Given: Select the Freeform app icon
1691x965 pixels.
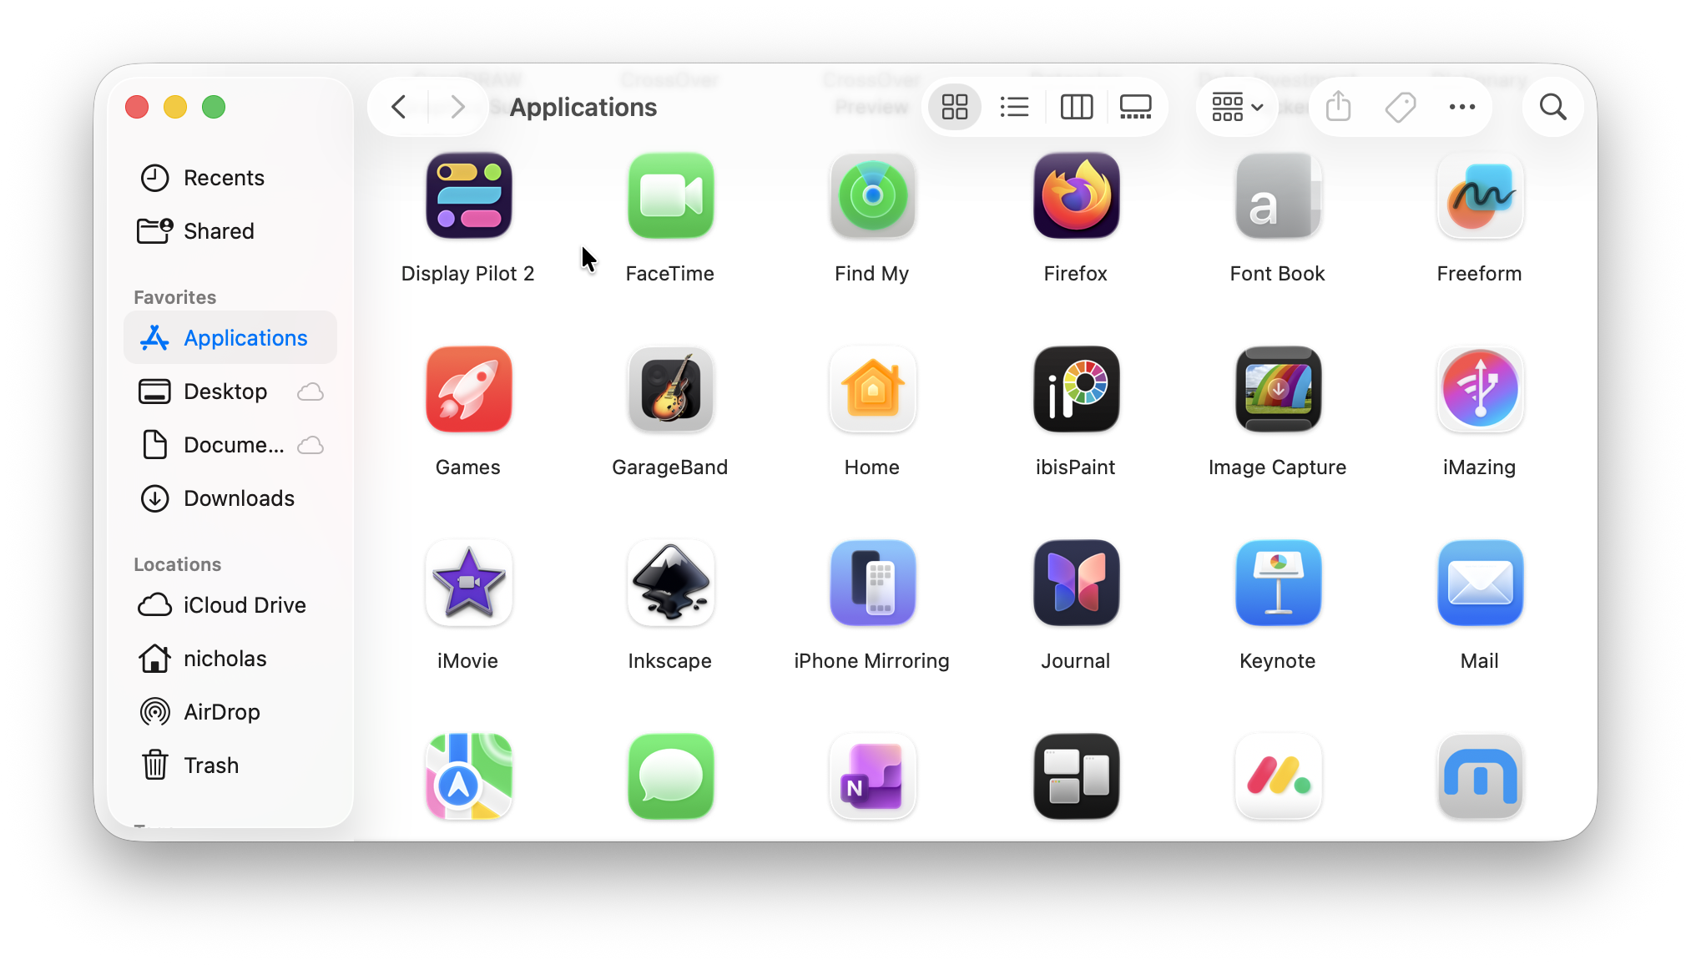Looking at the screenshot, I should coord(1480,196).
